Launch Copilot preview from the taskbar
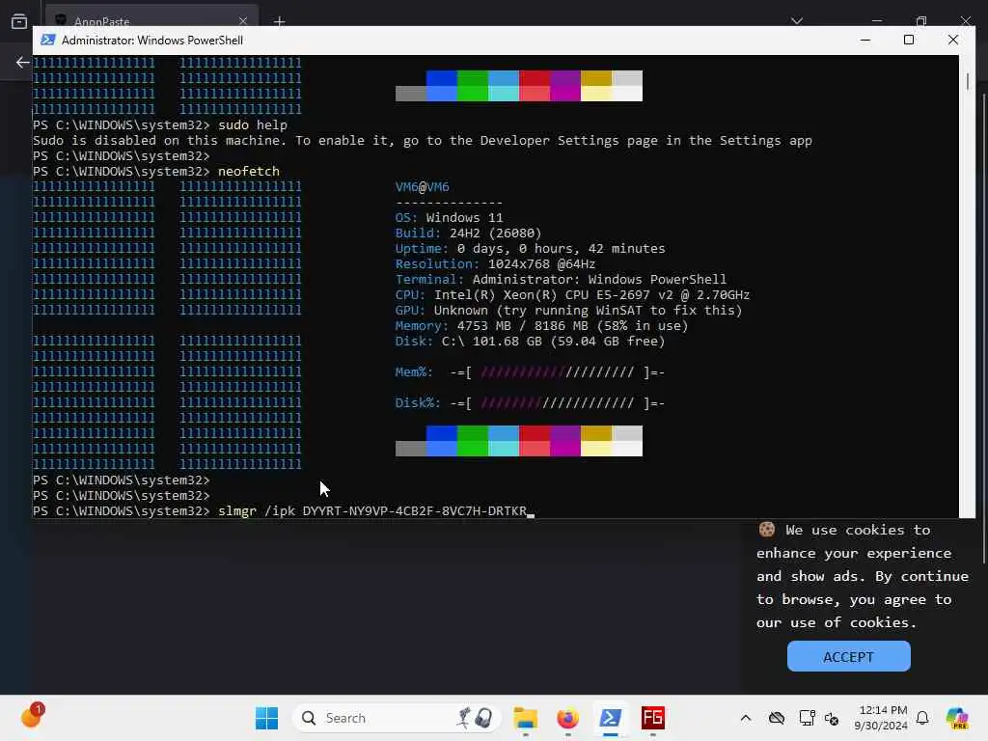 pos(957,718)
